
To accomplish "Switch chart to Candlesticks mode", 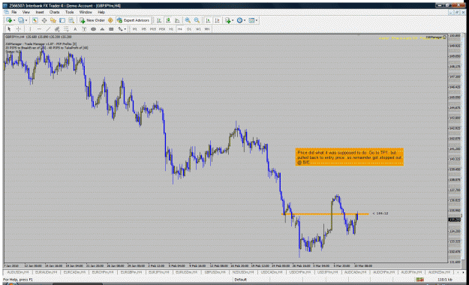I will [168, 20].
